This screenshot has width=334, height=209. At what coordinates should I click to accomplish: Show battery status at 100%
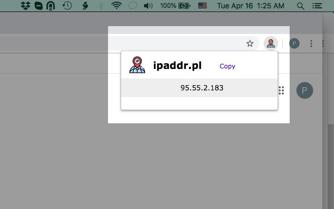175,6
